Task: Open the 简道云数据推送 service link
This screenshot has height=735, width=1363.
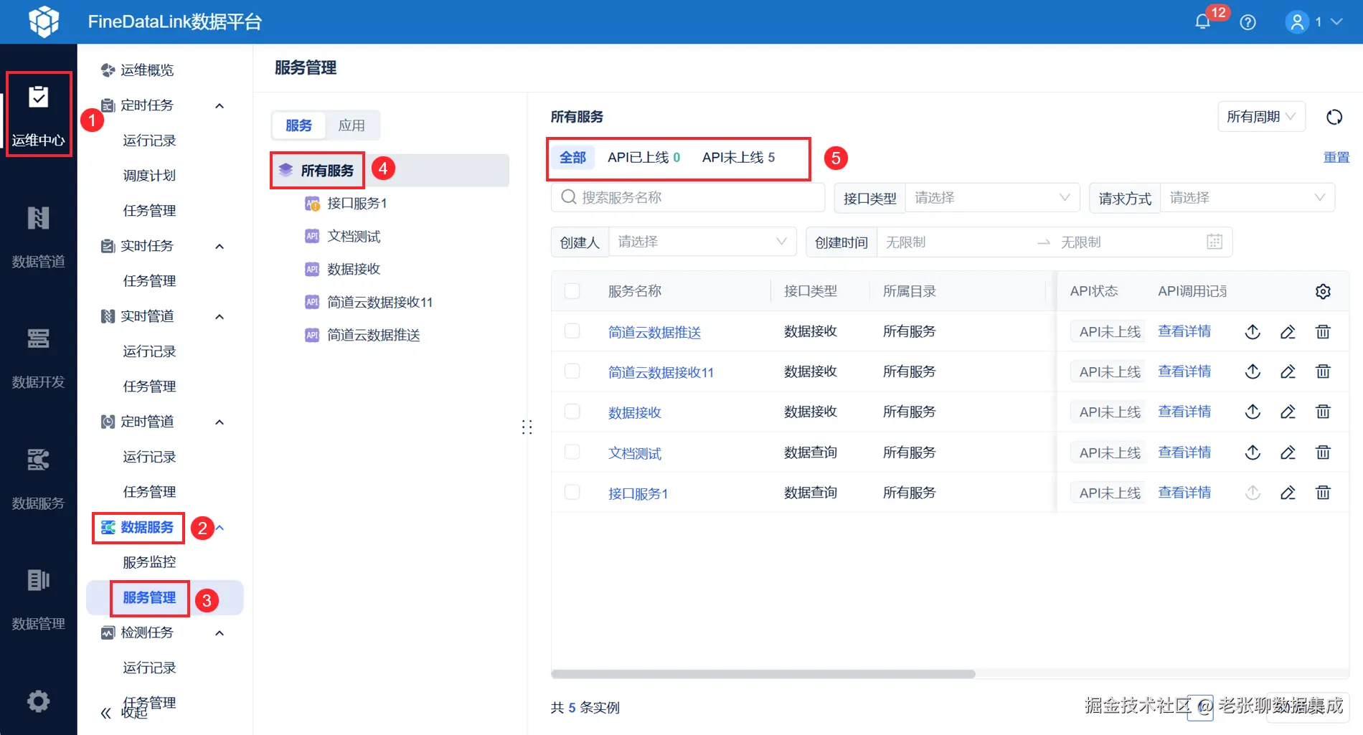Action: pyautogui.click(x=654, y=332)
